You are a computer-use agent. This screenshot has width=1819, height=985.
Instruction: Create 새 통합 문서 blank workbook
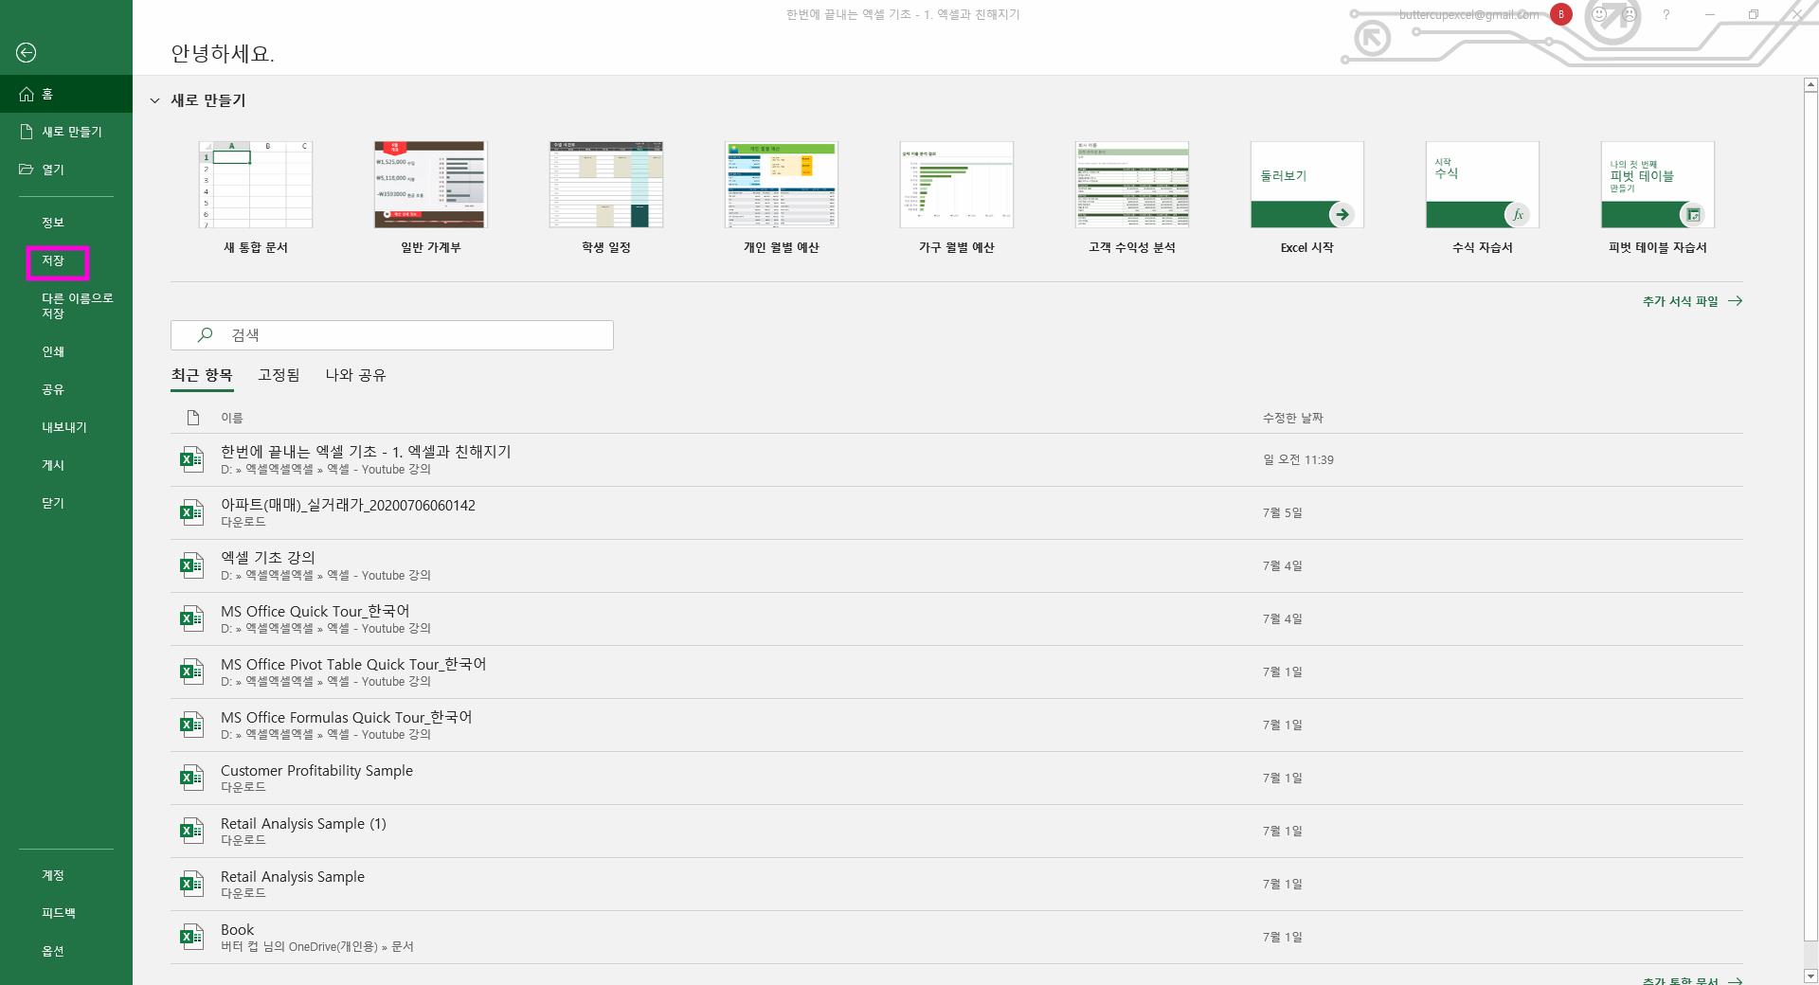point(256,199)
